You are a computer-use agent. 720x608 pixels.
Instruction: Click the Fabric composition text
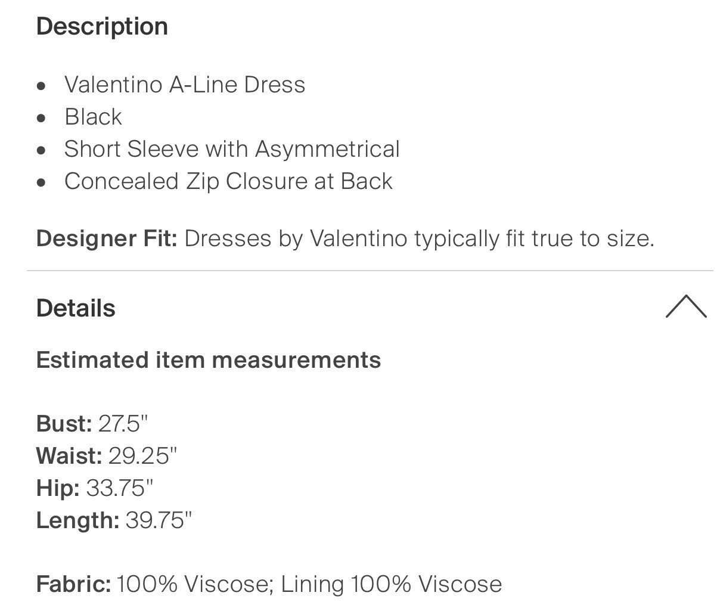click(268, 584)
